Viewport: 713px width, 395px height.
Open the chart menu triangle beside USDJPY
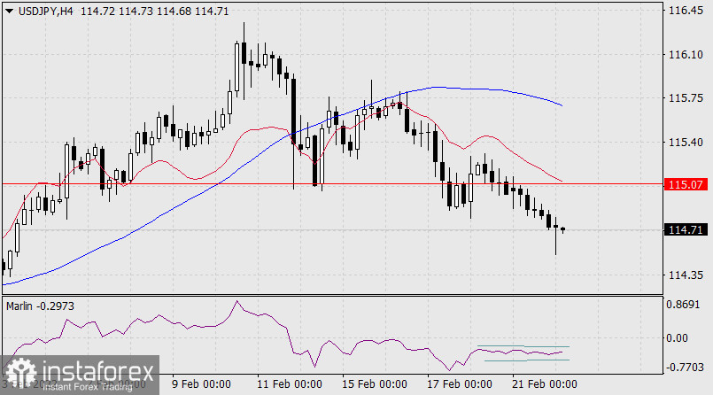coord(9,12)
